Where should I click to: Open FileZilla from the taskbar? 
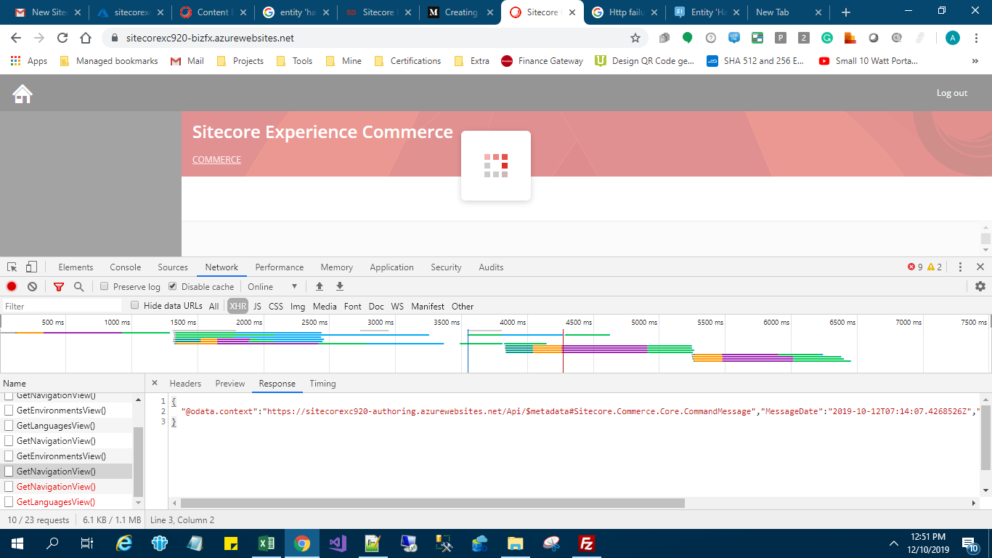click(586, 543)
